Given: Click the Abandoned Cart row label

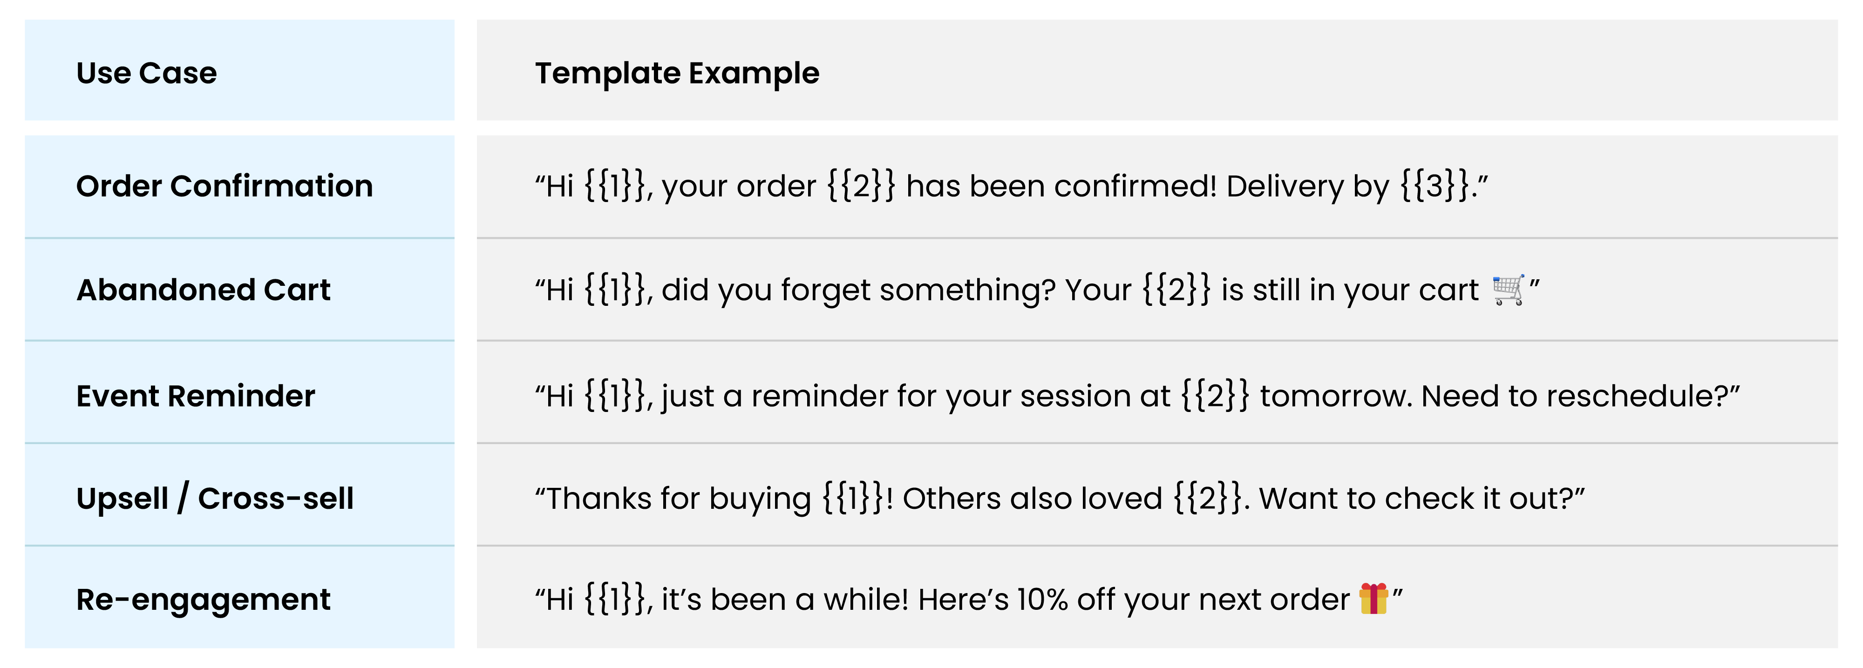Looking at the screenshot, I should 203,290.
